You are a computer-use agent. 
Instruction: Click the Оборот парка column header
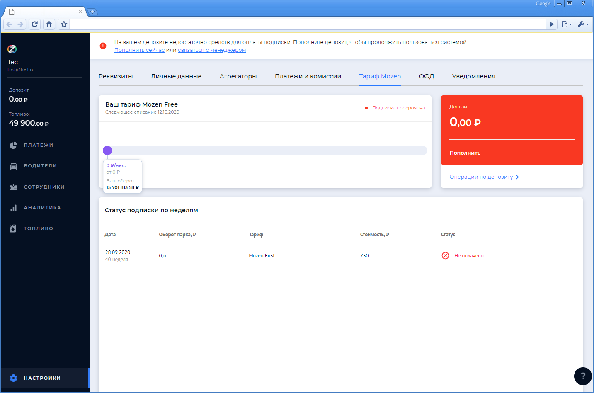coord(177,235)
